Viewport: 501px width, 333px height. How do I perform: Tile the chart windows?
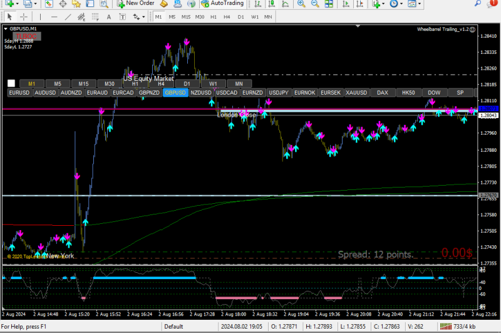328,4
